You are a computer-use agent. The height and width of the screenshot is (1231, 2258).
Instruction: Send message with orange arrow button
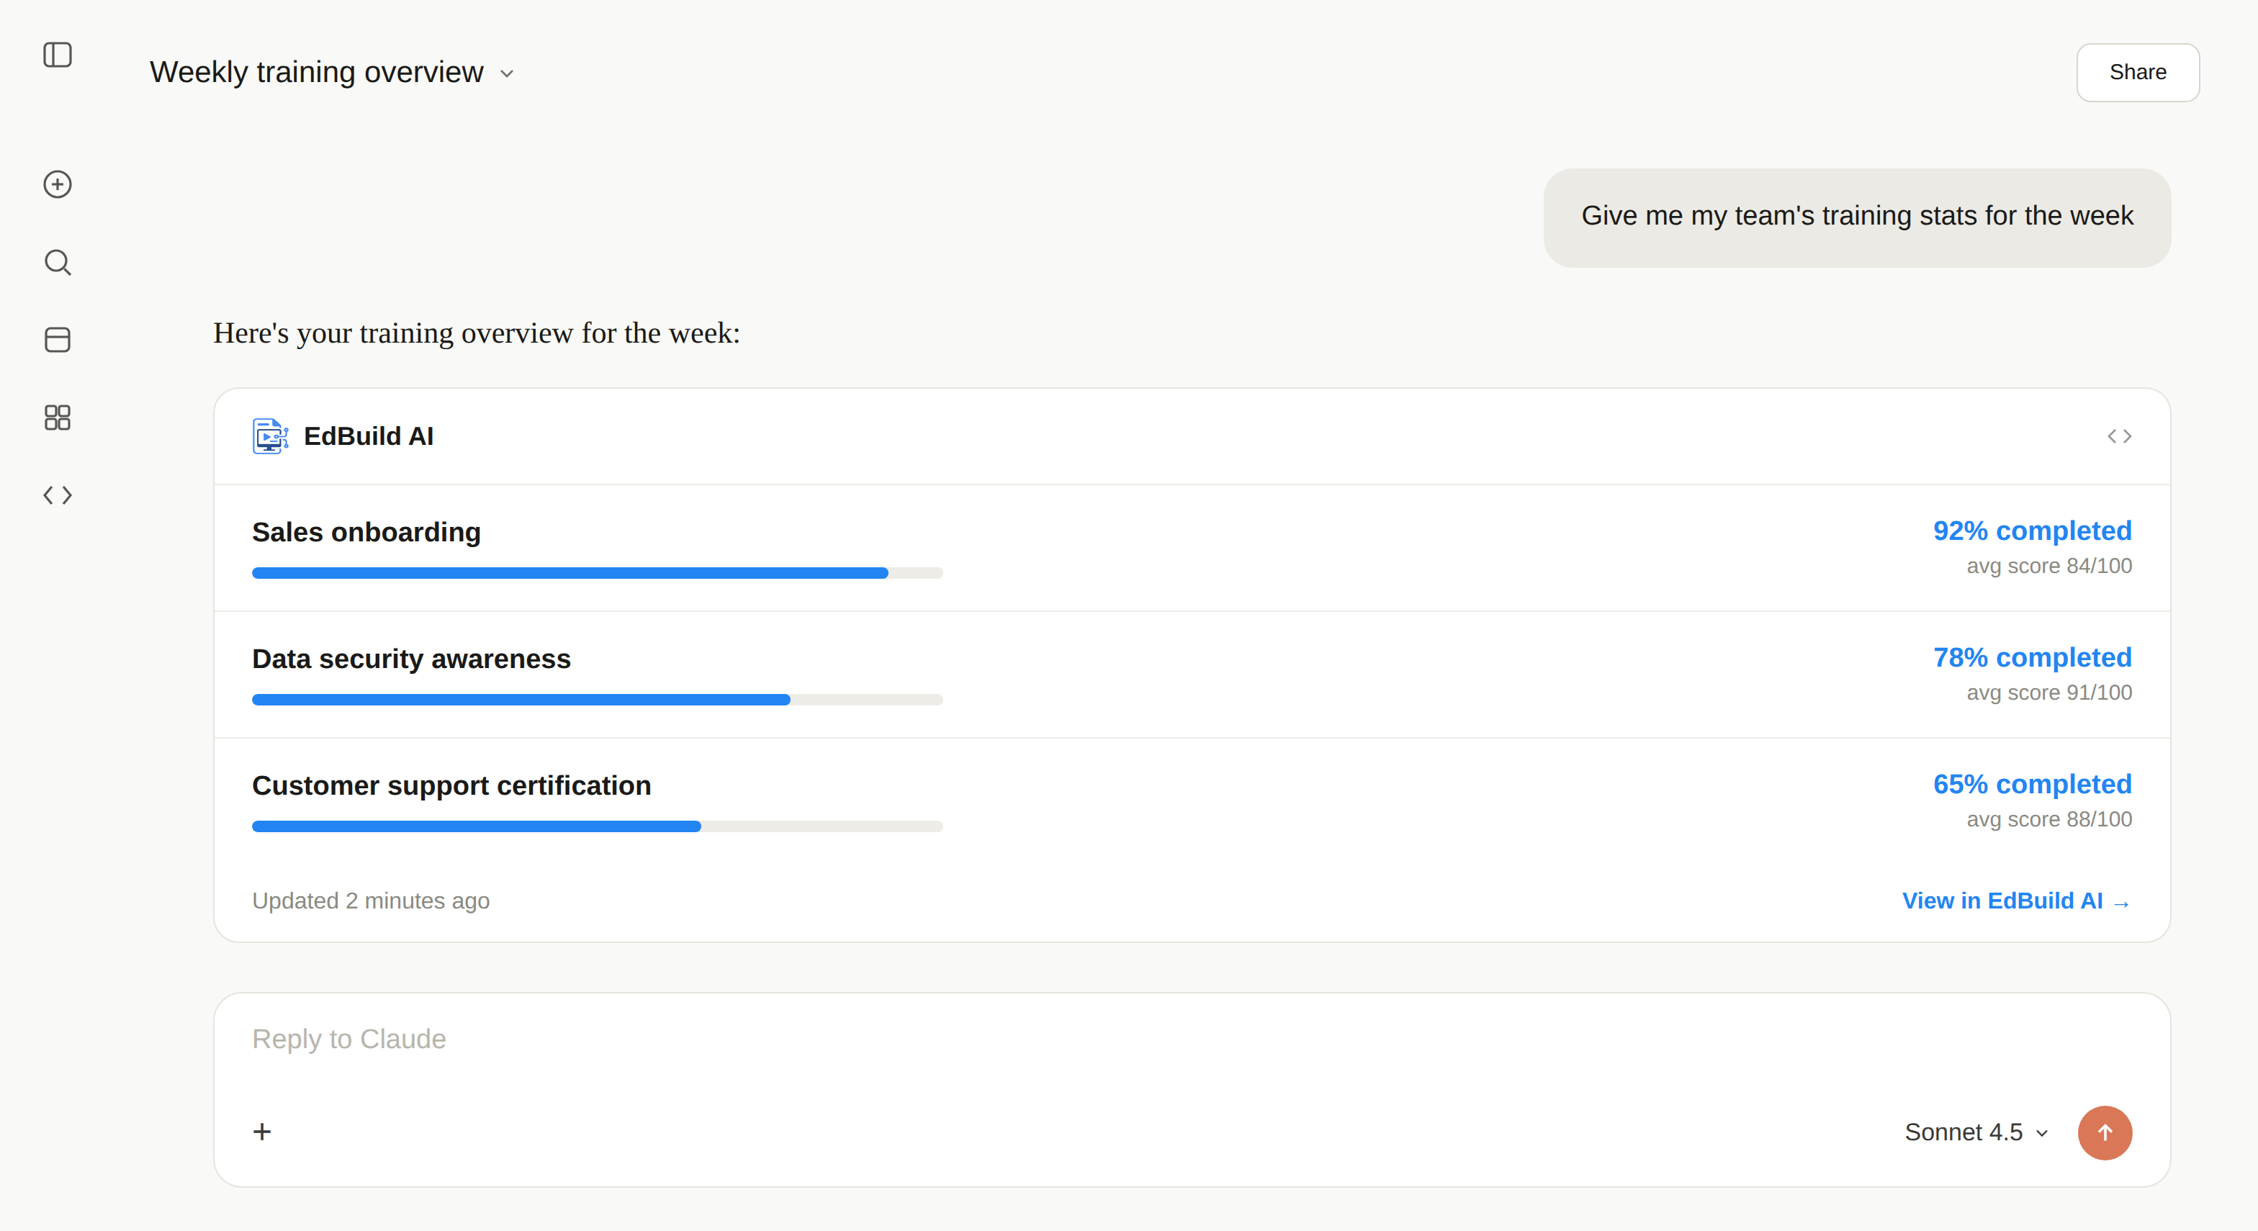(2104, 1132)
